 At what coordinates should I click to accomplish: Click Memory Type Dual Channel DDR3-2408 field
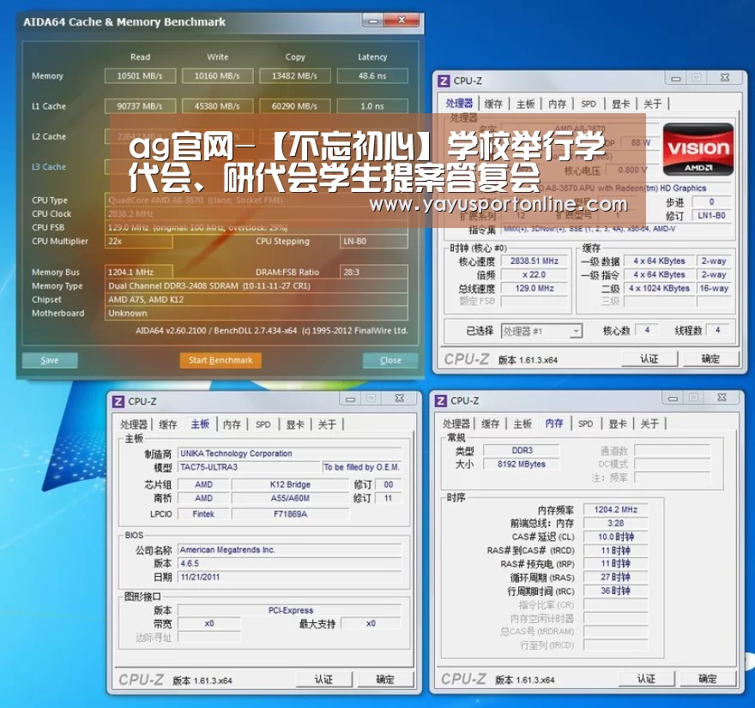point(257,285)
